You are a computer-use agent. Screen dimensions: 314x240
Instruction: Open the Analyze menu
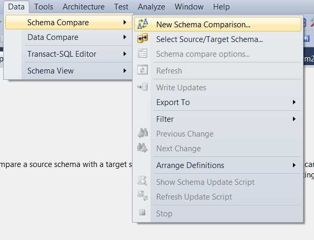click(151, 7)
